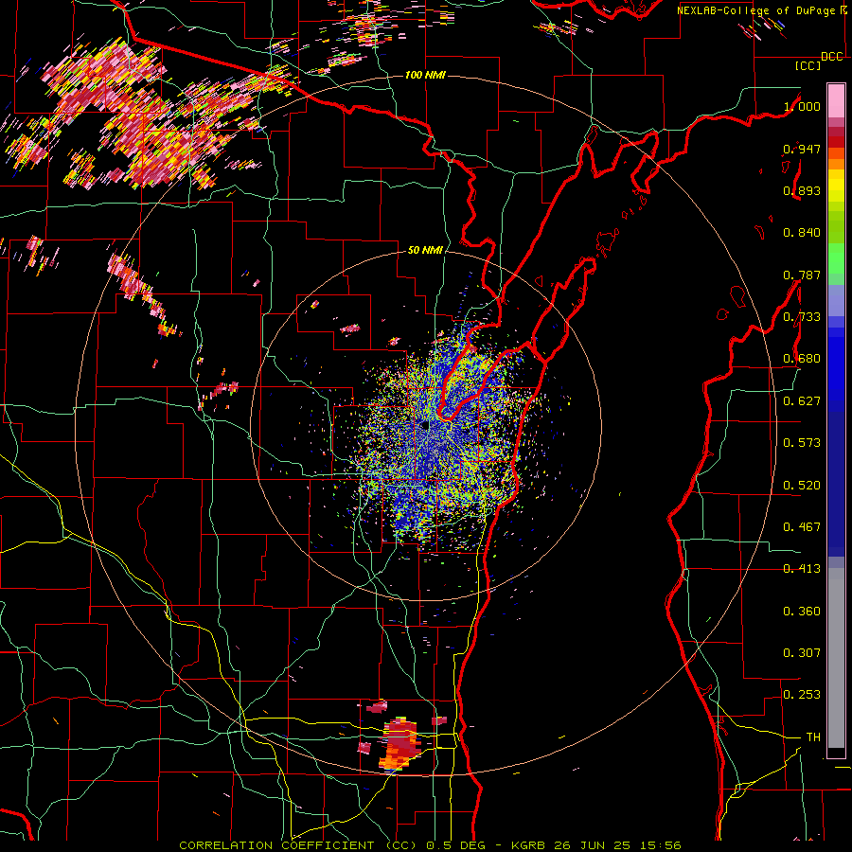Viewport: 852px width, 852px height.
Task: Click the 50 NMI range ring label
Action: tap(425, 250)
